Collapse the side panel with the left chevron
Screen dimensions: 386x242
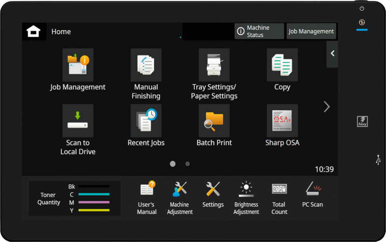[x=332, y=54]
